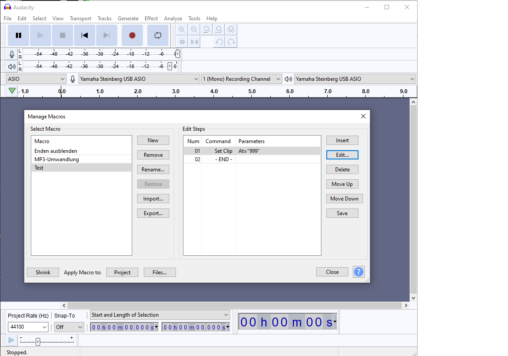
Task: Click the Delete step button
Action: (x=343, y=170)
